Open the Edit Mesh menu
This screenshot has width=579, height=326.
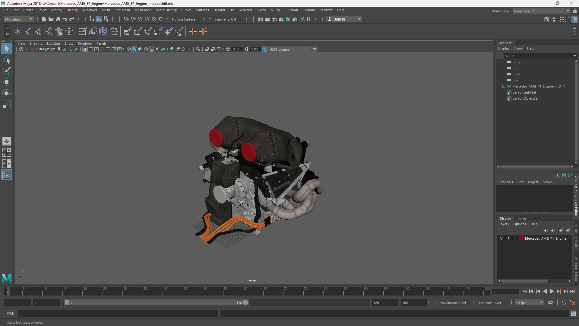(x=122, y=10)
